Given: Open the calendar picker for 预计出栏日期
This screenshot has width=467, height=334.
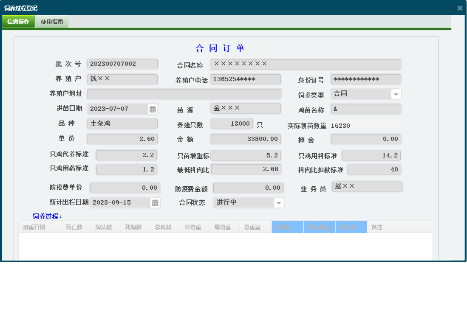Looking at the screenshot, I should tap(155, 202).
